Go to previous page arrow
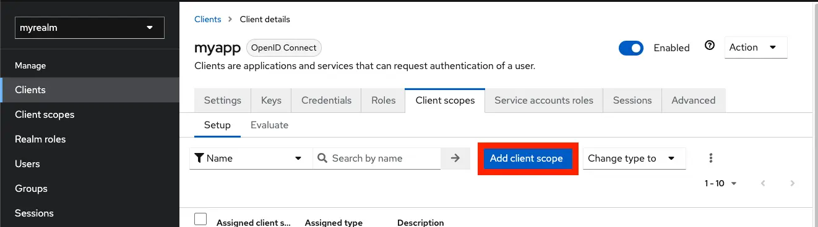818x227 pixels. click(763, 183)
